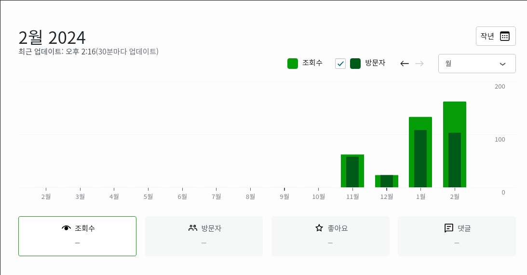Expand the dropdown using its chevron arrow
527x275 pixels.
point(502,64)
